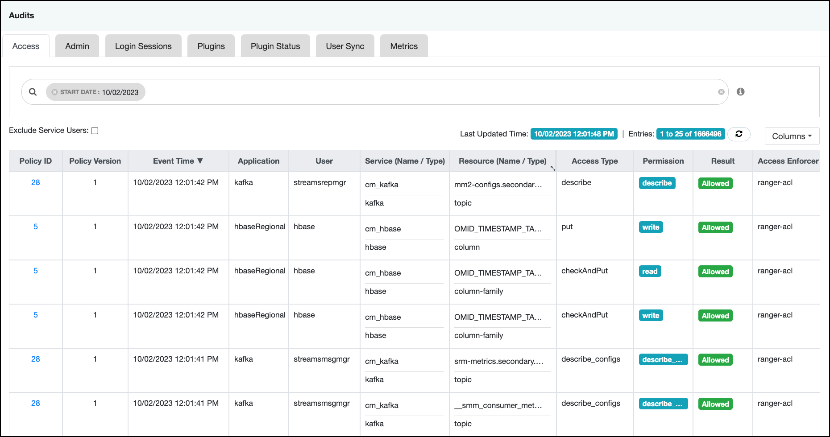The width and height of the screenshot is (830, 437).
Task: Go to Plugin Status tab
Action: [275, 46]
